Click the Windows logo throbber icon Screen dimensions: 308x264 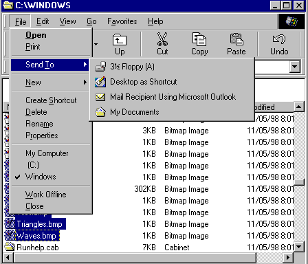(x=291, y=21)
